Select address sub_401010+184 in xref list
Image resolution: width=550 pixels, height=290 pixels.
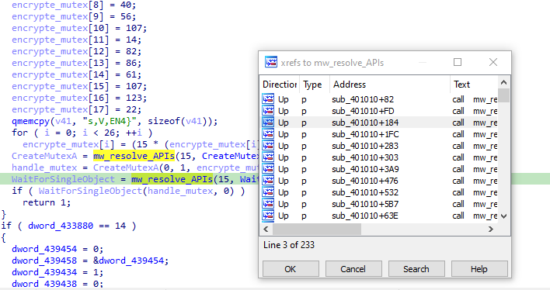pos(365,123)
